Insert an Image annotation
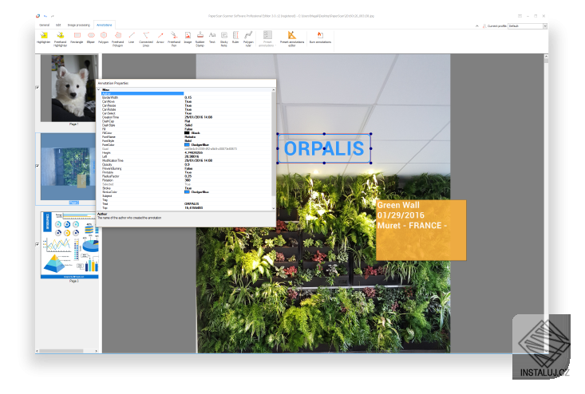 [x=188, y=37]
